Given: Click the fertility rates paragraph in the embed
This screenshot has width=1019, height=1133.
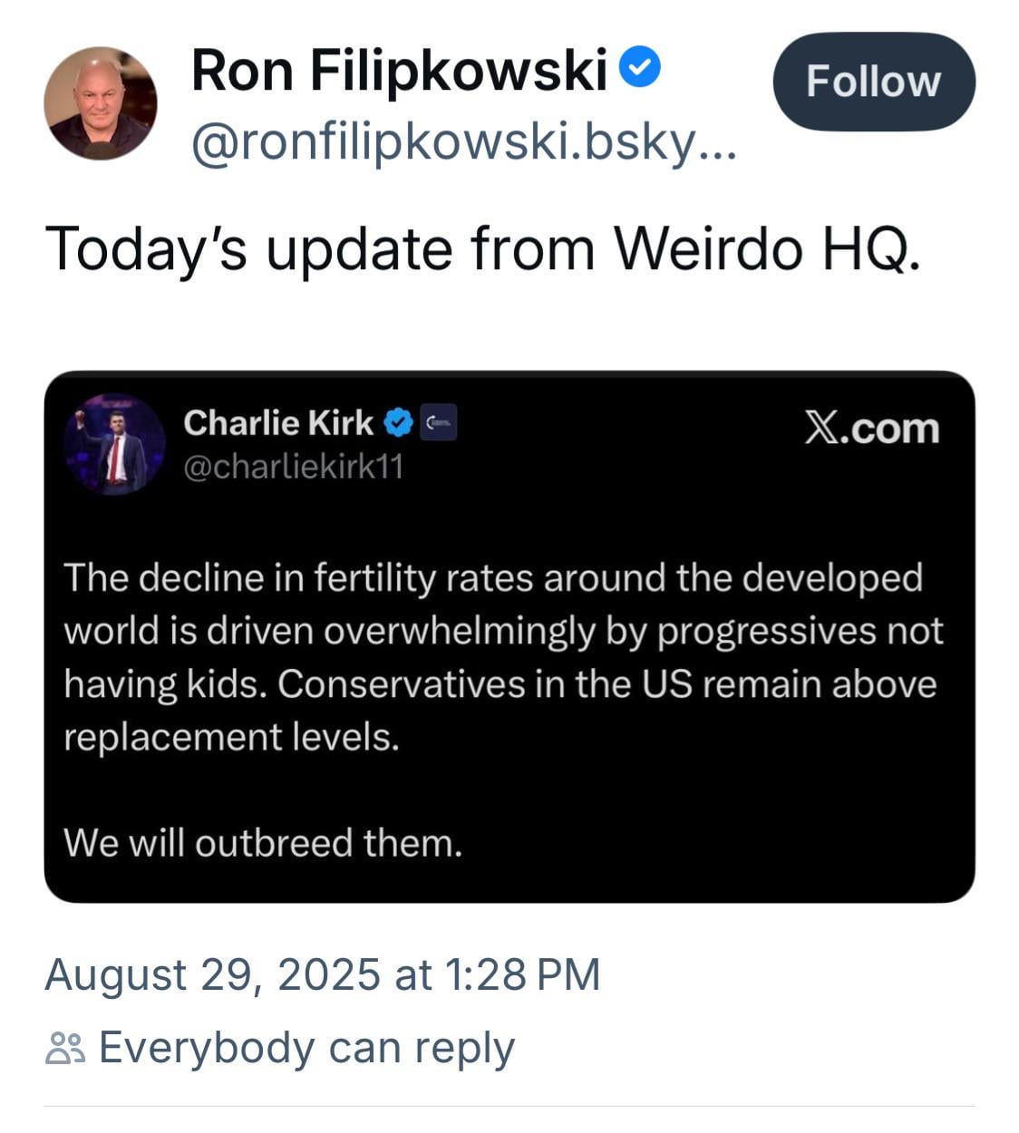Looking at the screenshot, I should click(x=503, y=657).
